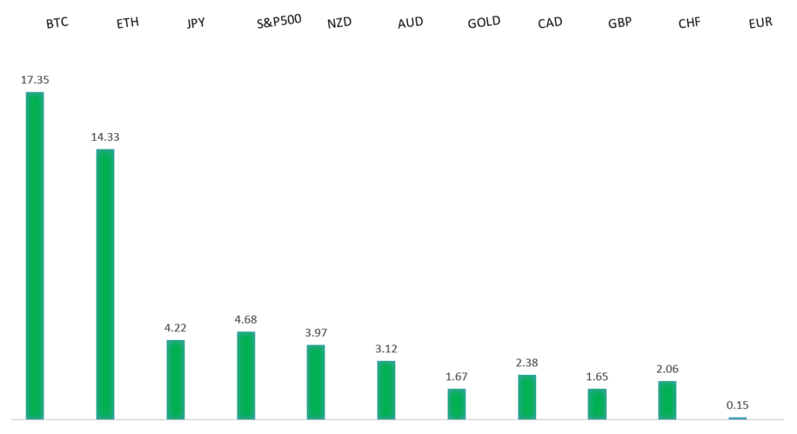Select the S&P500 axis label

click(279, 22)
